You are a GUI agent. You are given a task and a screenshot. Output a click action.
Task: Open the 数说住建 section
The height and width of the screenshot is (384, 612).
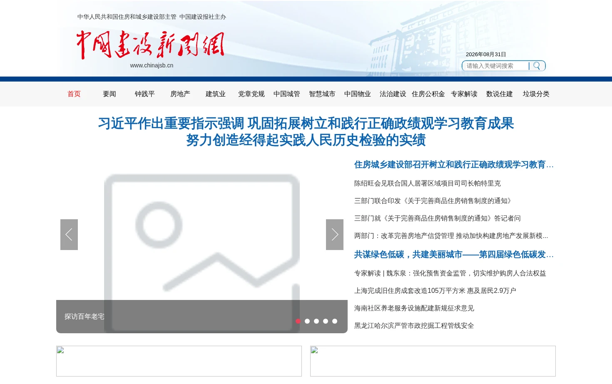500,94
